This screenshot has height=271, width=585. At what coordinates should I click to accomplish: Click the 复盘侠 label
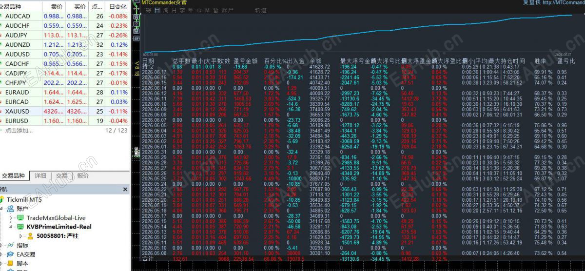click(531, 3)
